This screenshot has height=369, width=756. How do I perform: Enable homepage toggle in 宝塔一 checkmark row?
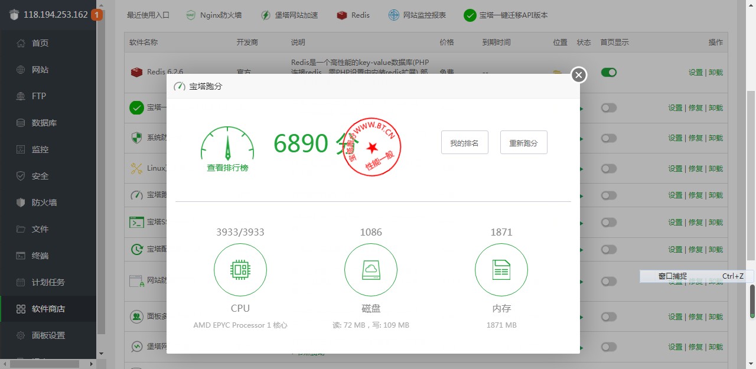click(x=609, y=107)
